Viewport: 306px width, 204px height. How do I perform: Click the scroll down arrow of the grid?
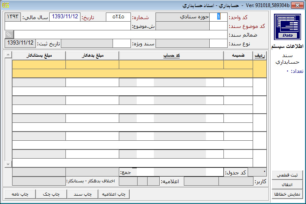[x=8, y=164]
